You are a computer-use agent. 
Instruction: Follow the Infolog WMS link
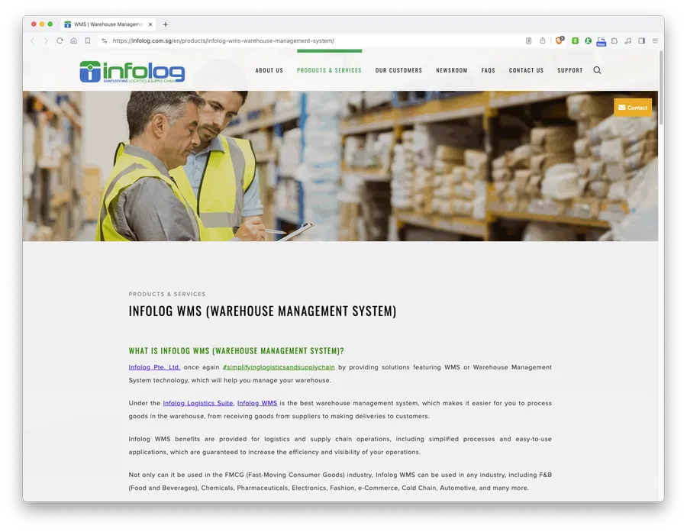(x=257, y=403)
